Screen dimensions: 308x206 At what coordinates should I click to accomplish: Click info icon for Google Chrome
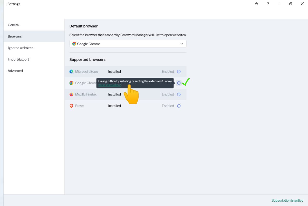point(179,83)
